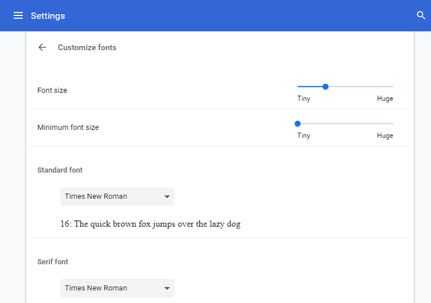Expand the Serif font dropdown
This screenshot has width=431, height=303.
click(117, 288)
